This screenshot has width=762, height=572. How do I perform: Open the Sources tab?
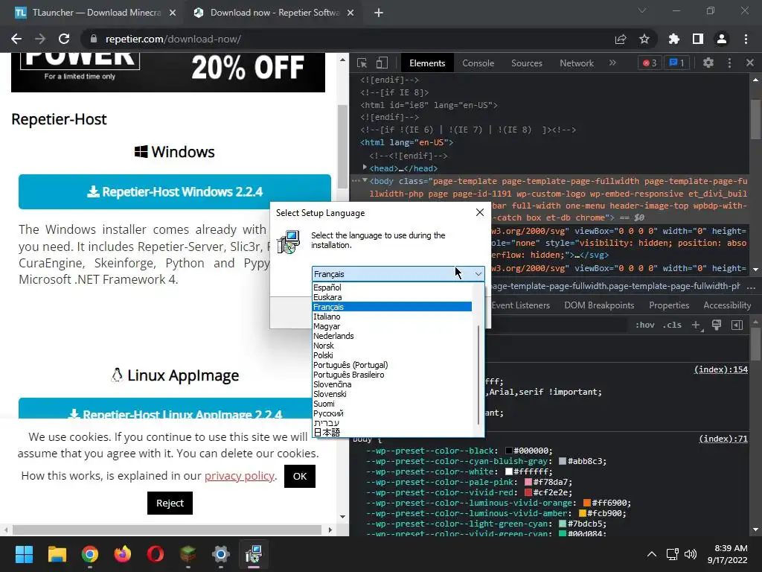pos(526,63)
